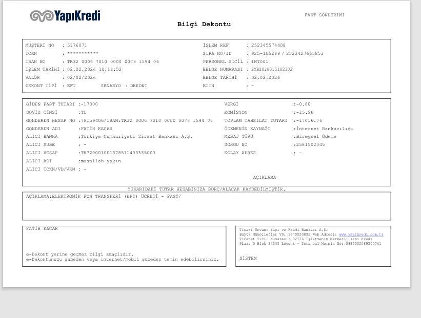Click the ALICI BANKA Ziraat Bankası text
The height and width of the screenshot is (318, 421).
pos(137,137)
